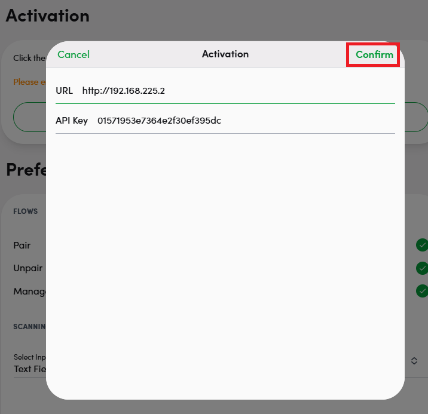428x414 pixels.
Task: Click the URL input field value
Action: (x=123, y=91)
